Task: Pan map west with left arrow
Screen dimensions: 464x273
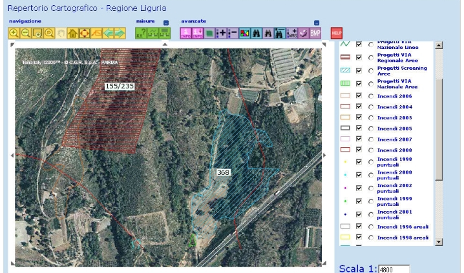Action: [12, 155]
